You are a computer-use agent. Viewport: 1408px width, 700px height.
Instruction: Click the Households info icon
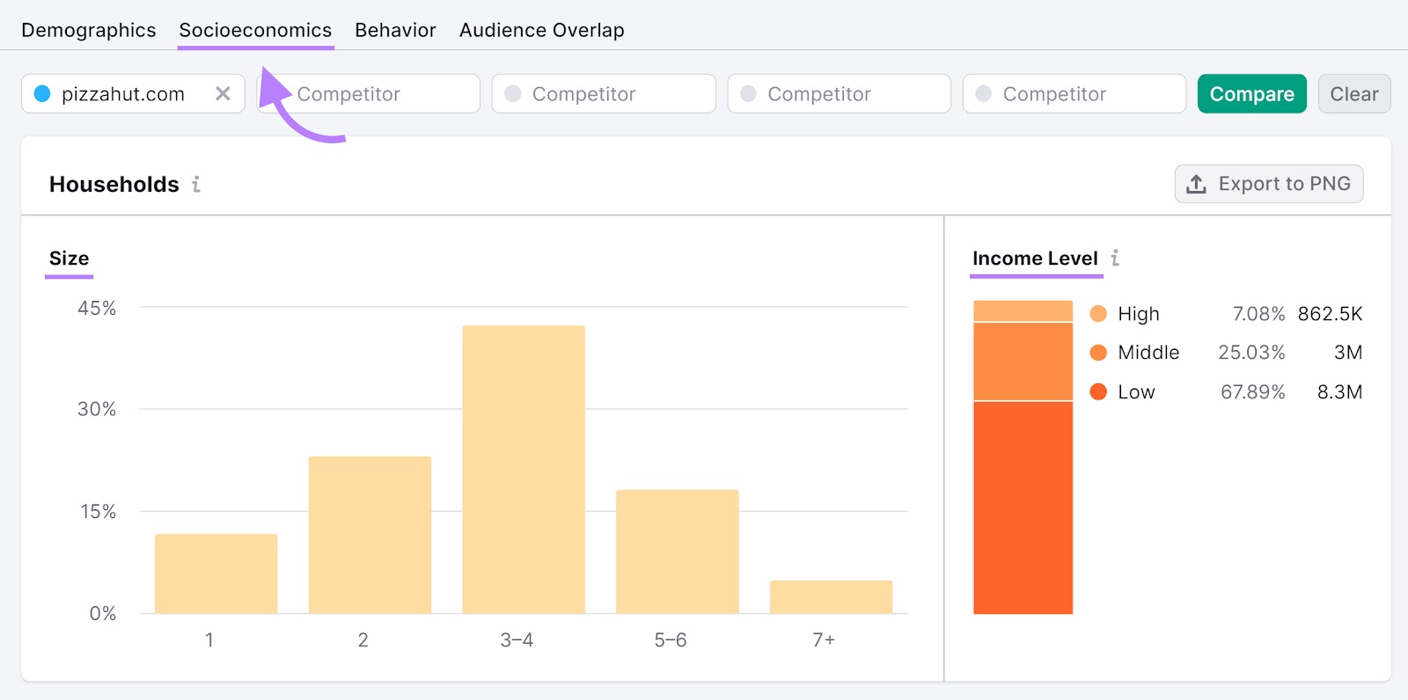(x=196, y=185)
